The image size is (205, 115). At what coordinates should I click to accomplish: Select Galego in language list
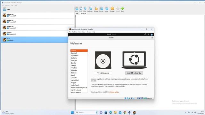(x=79, y=65)
